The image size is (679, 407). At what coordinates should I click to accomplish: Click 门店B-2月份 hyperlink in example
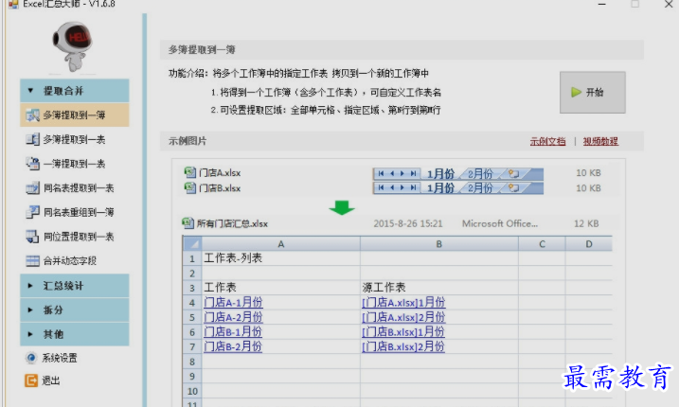pyautogui.click(x=233, y=346)
